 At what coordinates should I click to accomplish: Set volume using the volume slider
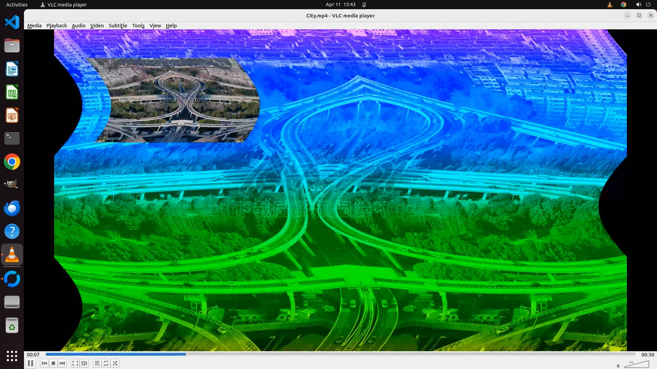pos(636,365)
